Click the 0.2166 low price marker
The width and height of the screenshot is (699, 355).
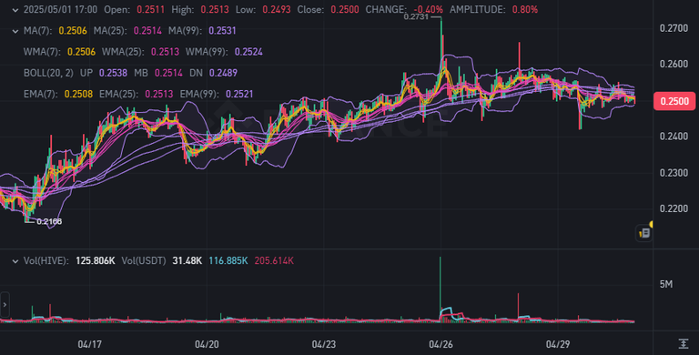pos(49,221)
